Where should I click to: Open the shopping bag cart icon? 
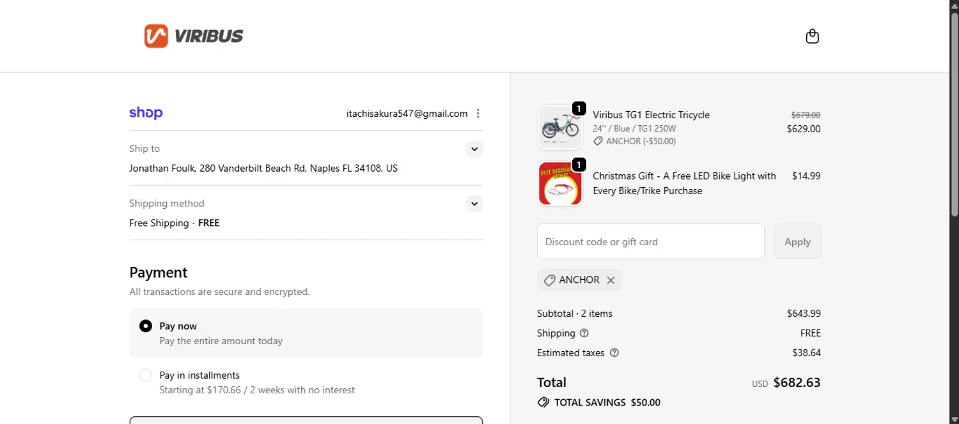pos(812,36)
